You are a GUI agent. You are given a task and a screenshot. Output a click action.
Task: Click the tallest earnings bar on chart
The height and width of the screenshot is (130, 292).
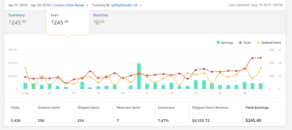click(x=139, y=76)
